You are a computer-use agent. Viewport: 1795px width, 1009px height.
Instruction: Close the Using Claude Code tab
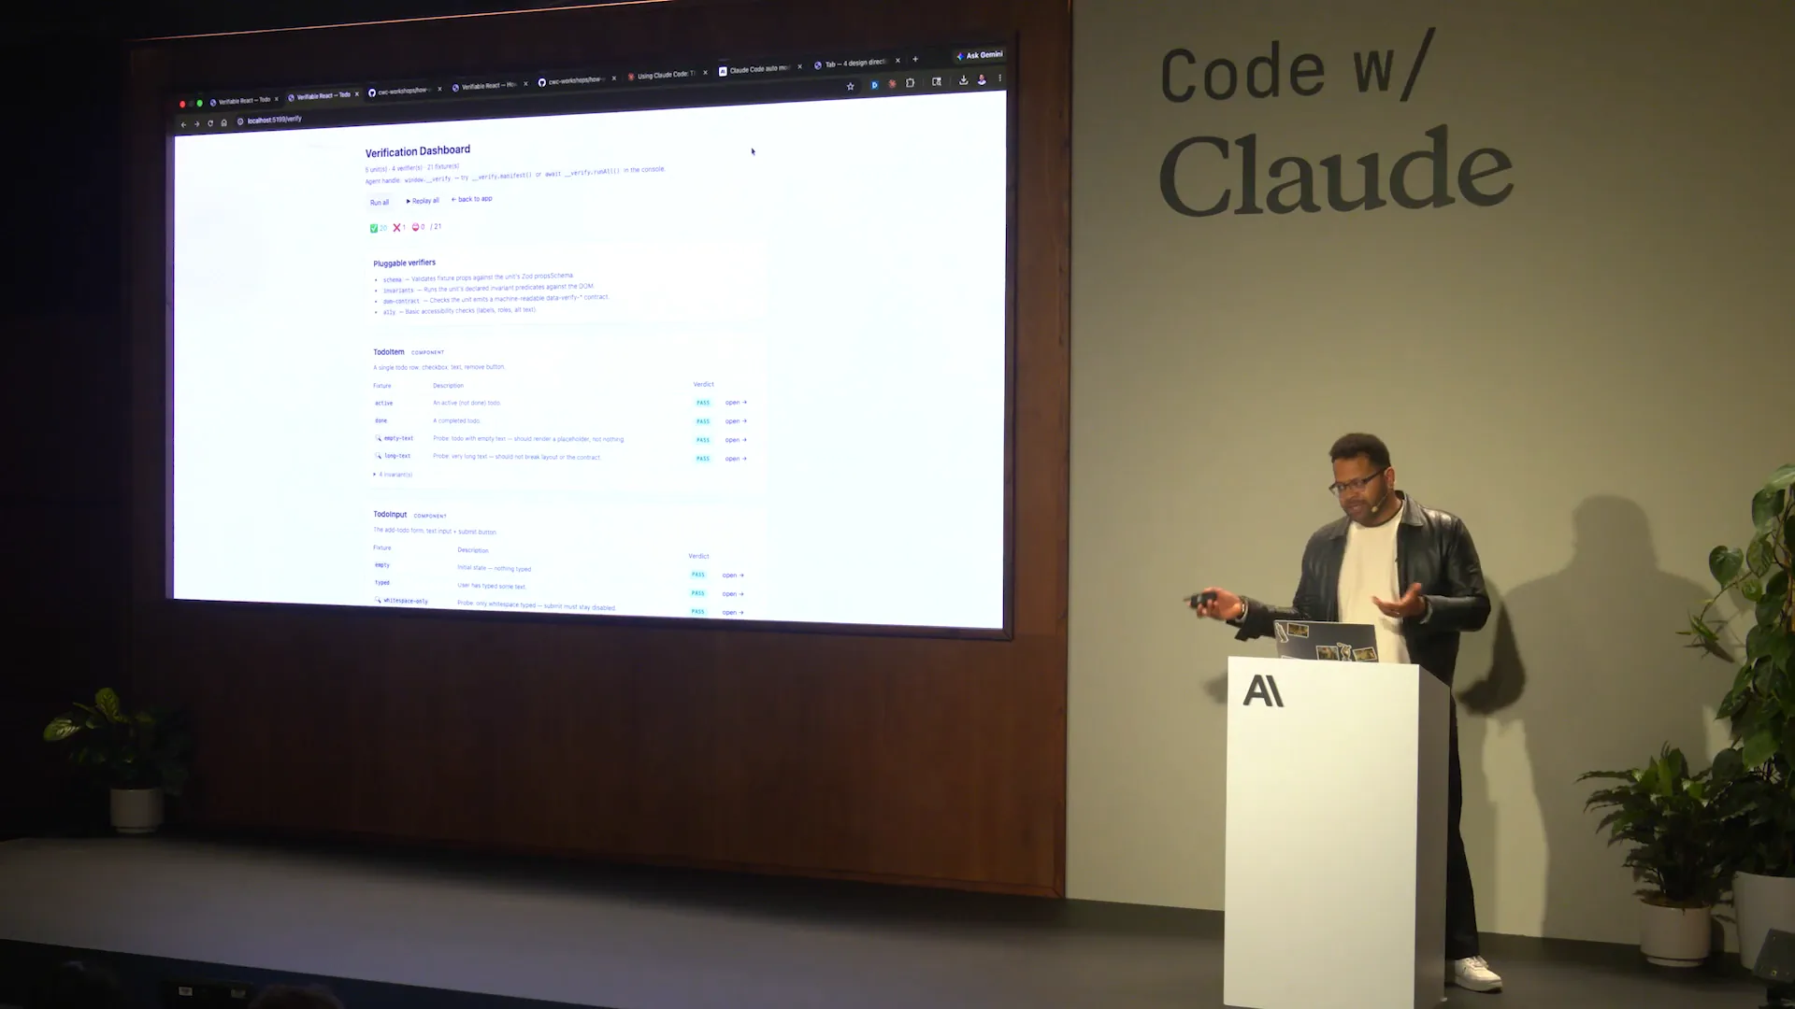coord(705,73)
